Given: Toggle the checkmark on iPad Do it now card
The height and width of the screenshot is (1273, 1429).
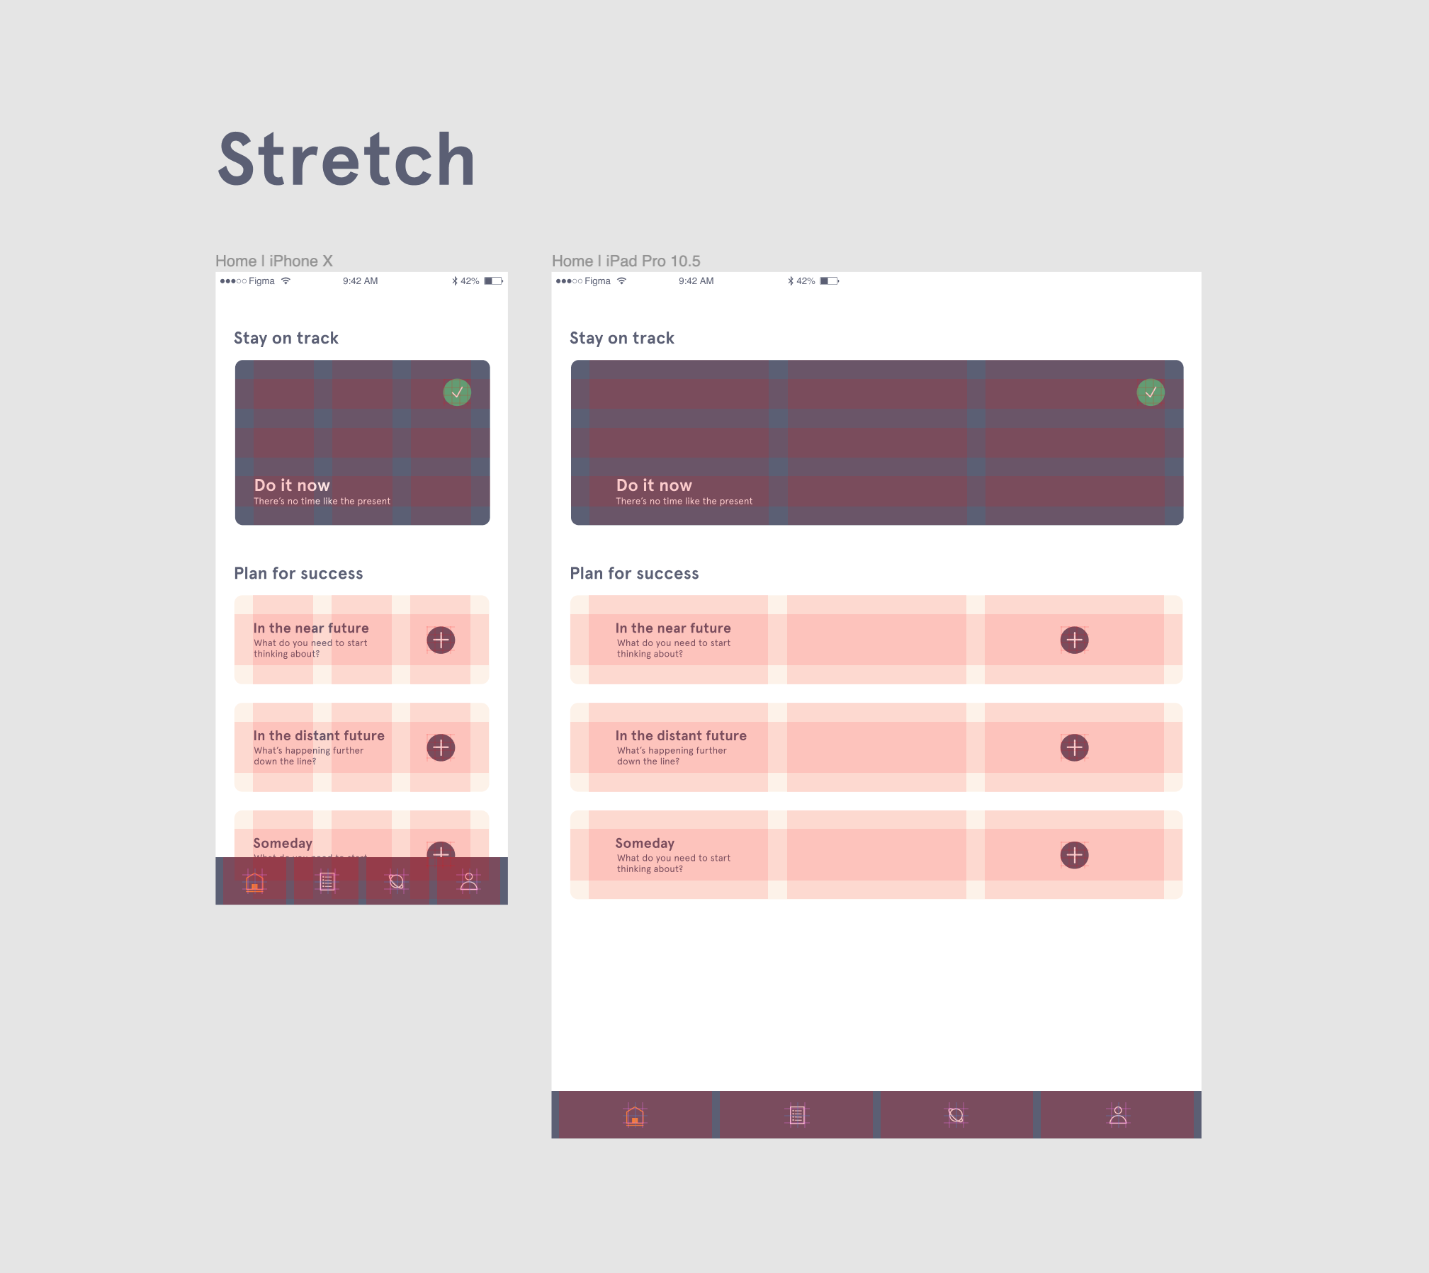Looking at the screenshot, I should pyautogui.click(x=1150, y=391).
